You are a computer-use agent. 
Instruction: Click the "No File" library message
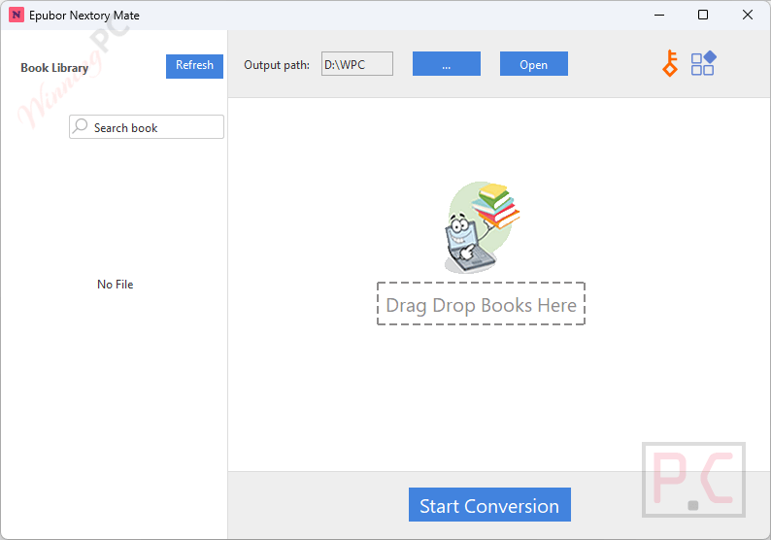point(115,285)
